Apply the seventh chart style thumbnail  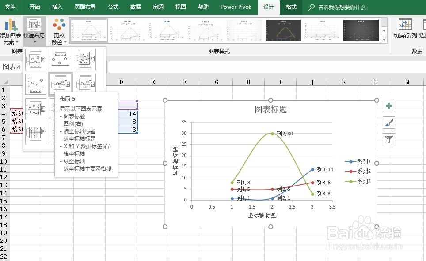point(322,30)
